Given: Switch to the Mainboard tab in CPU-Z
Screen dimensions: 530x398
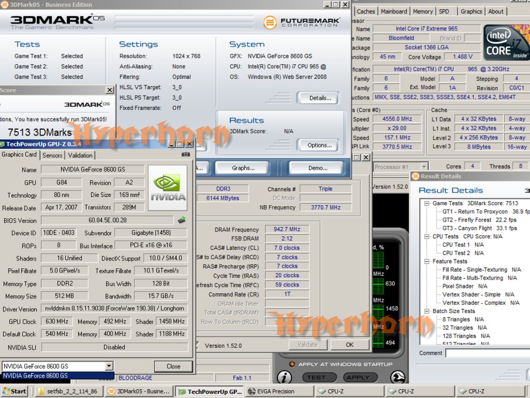Looking at the screenshot, I should pyautogui.click(x=394, y=11).
